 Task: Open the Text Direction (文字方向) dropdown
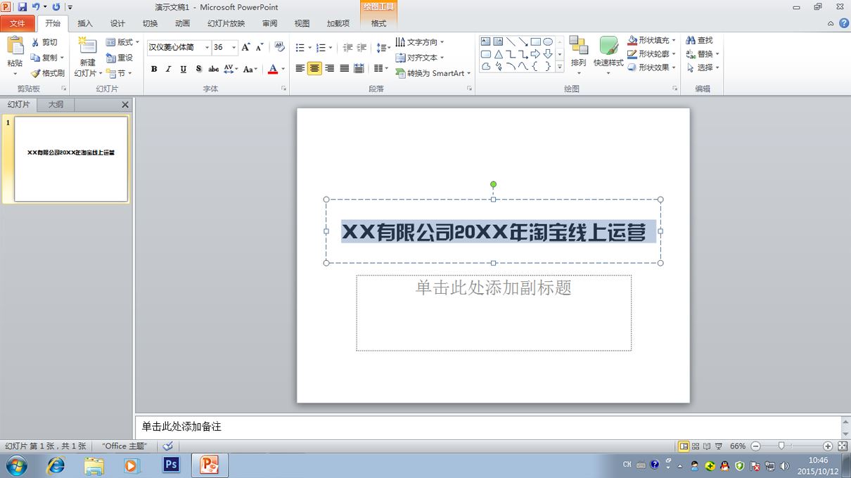(420, 42)
